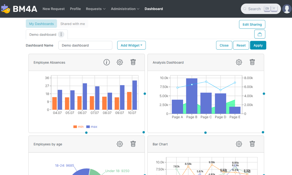Click the Edit Sharing button
Image resolution: width=292 pixels, height=175 pixels.
(252, 25)
